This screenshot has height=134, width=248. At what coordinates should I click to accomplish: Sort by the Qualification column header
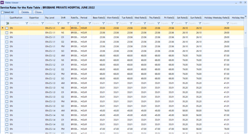(19, 18)
